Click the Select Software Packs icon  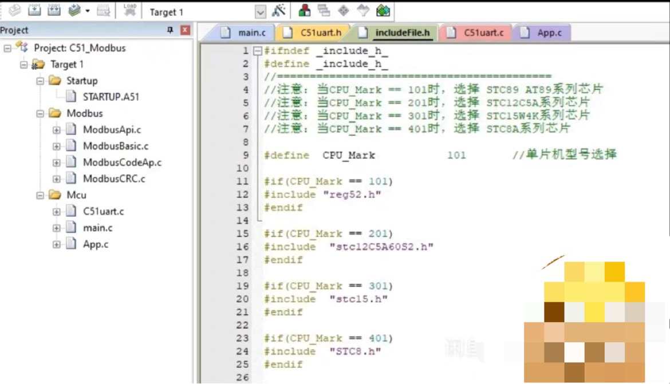[363, 10]
